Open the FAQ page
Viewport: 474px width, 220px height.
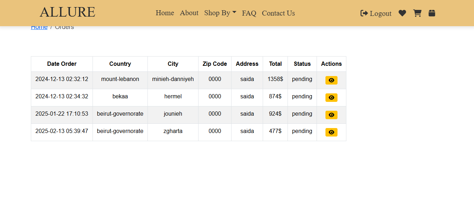[249, 13]
